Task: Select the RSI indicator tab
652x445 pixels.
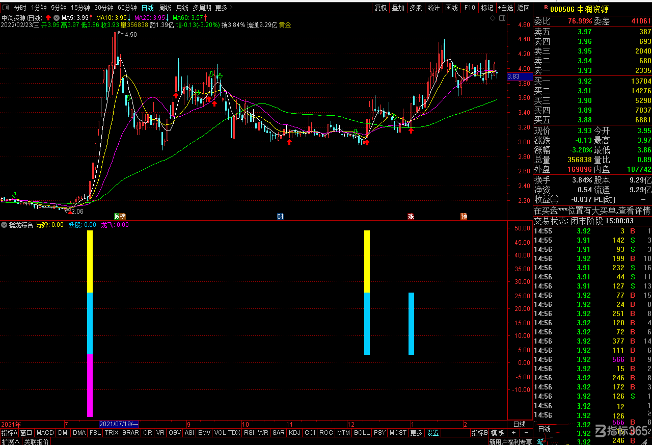Action: [x=249, y=433]
